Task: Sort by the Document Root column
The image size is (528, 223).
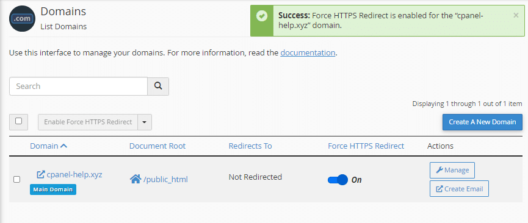Action: 157,146
